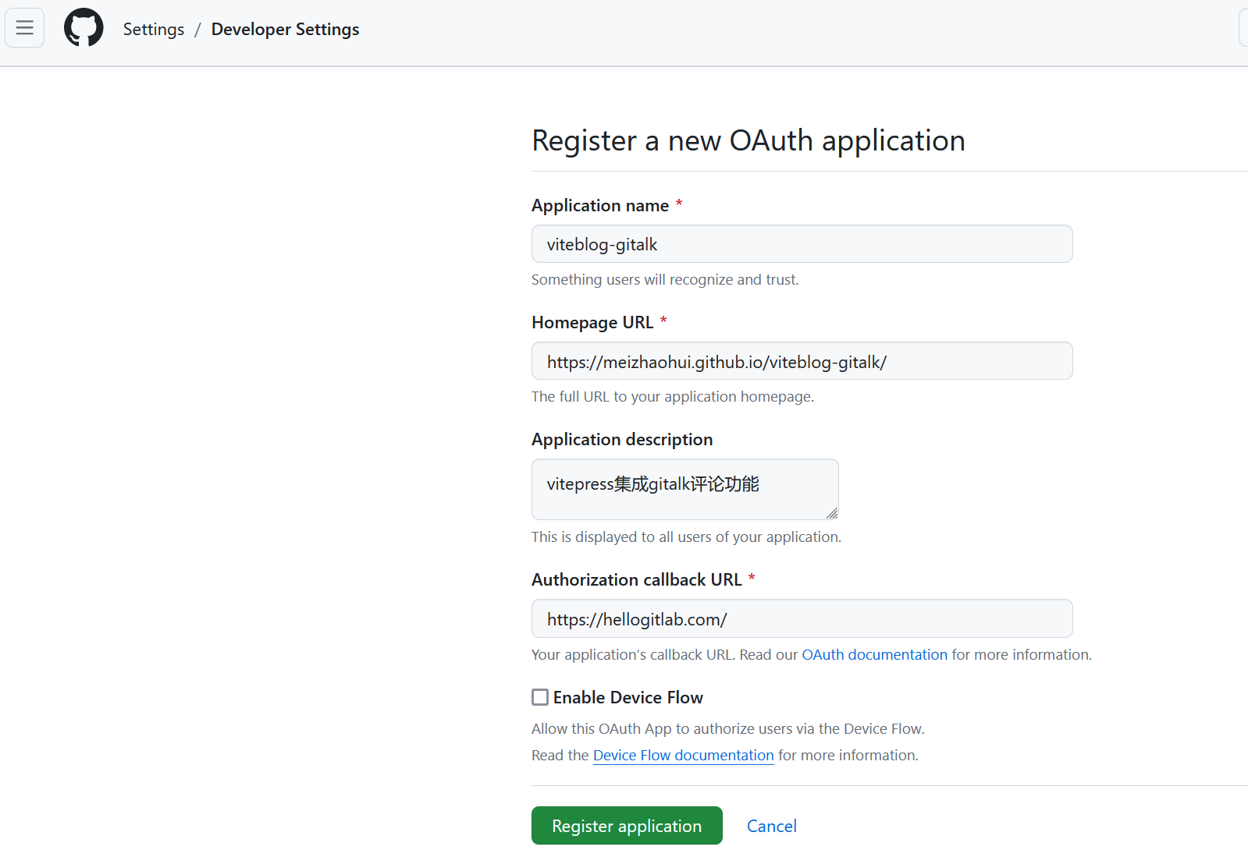Select the Application description text area
Screen dimensions: 1248x857
point(684,489)
